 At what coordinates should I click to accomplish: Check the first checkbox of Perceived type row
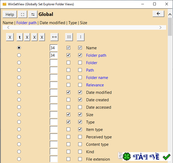(68, 137)
